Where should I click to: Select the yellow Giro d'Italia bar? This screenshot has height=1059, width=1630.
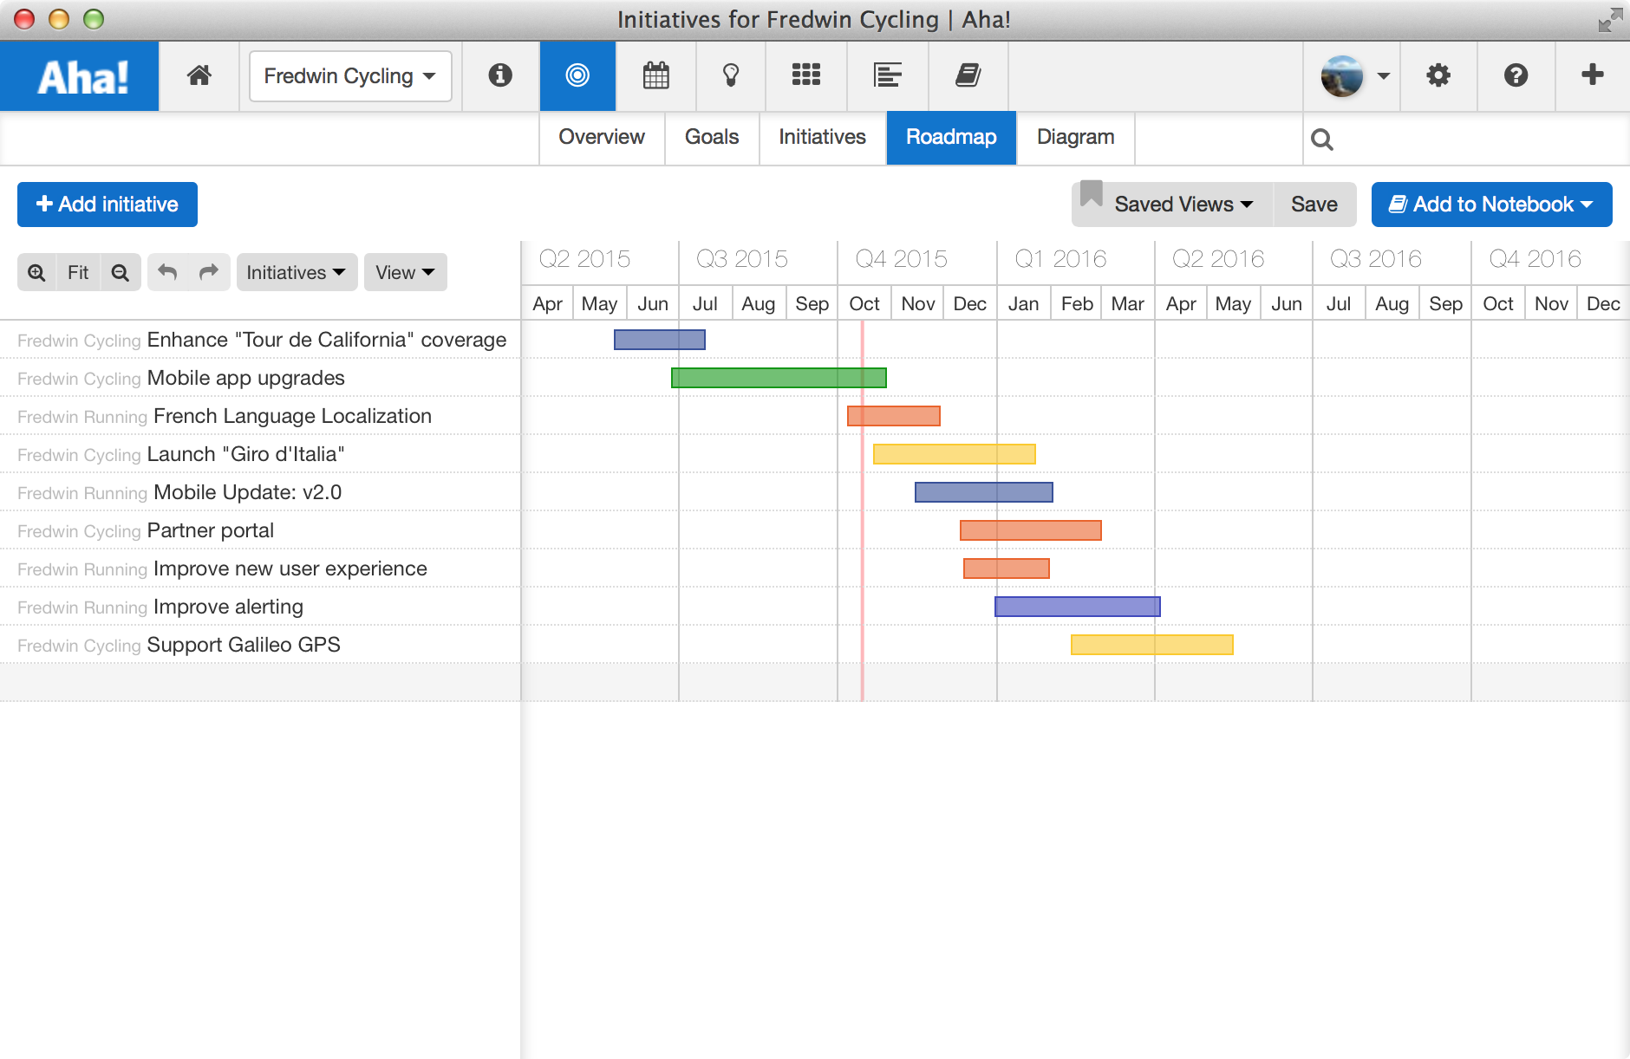[x=955, y=454]
